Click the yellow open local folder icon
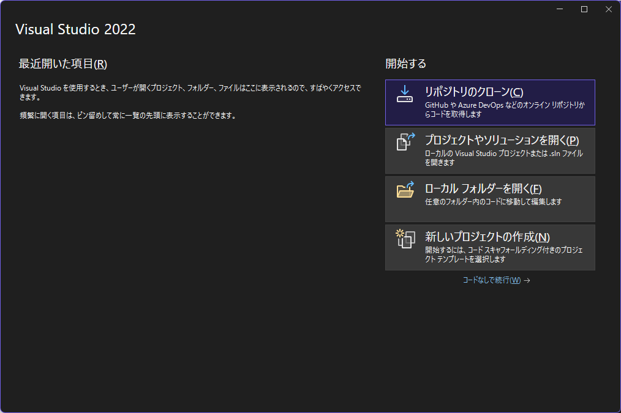This screenshot has height=413, width=621. [x=405, y=190]
